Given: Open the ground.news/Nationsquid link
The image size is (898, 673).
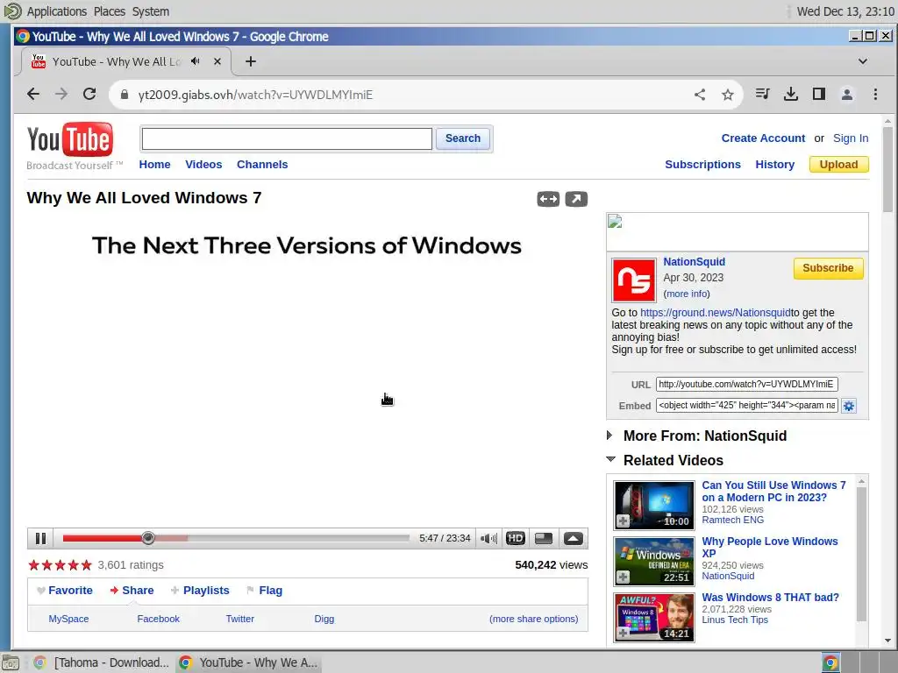Looking at the screenshot, I should (x=716, y=313).
